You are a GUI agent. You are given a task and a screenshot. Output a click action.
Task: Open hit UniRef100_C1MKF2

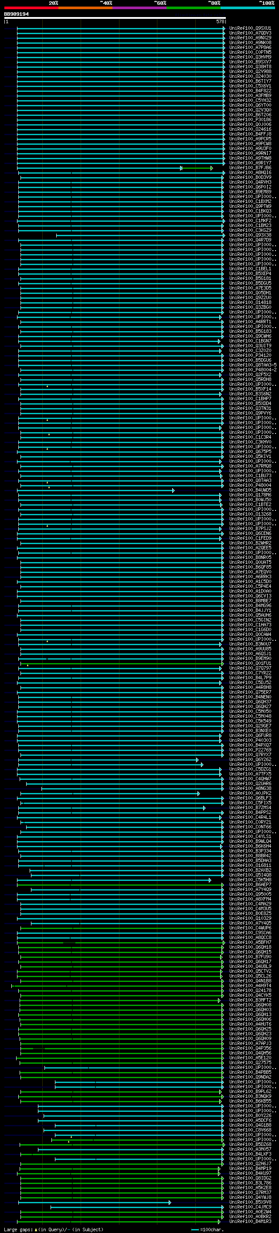[x=250, y=220]
